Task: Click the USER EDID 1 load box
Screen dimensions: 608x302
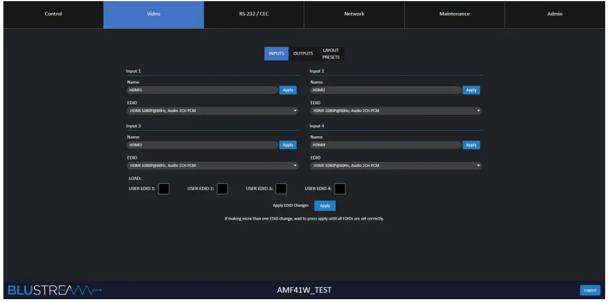Action: (164, 189)
